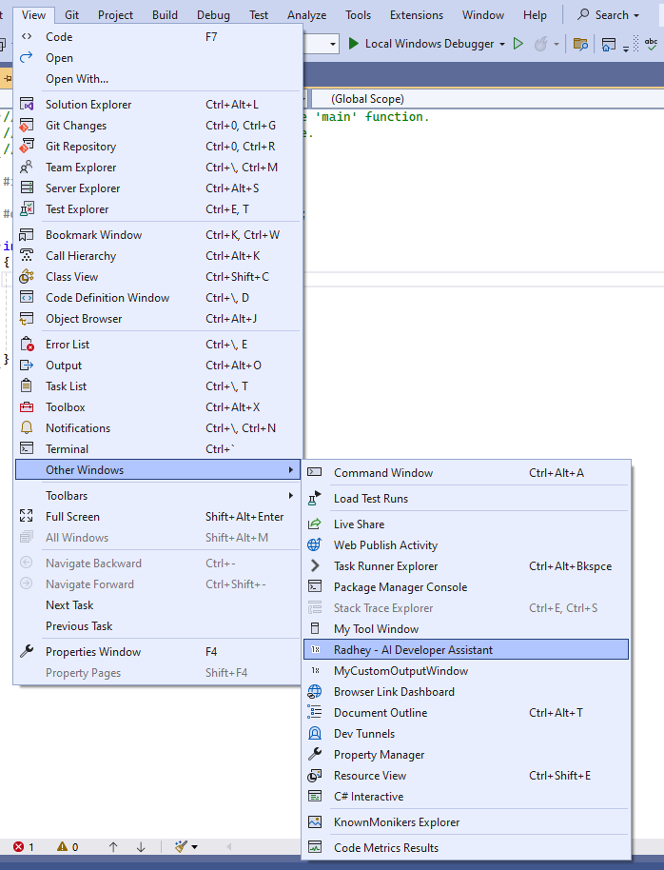664x870 pixels.
Task: Click the Class View icon
Action: (26, 276)
